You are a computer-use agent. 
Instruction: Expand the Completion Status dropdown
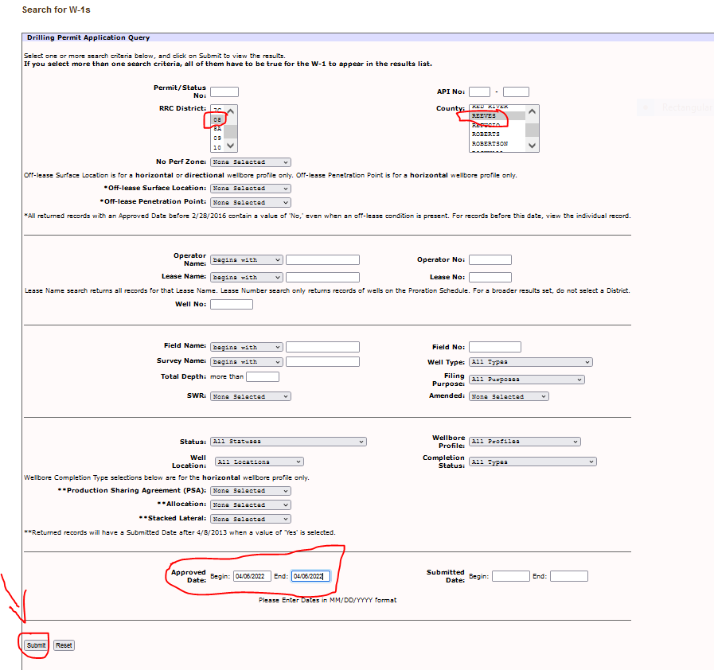pos(533,462)
